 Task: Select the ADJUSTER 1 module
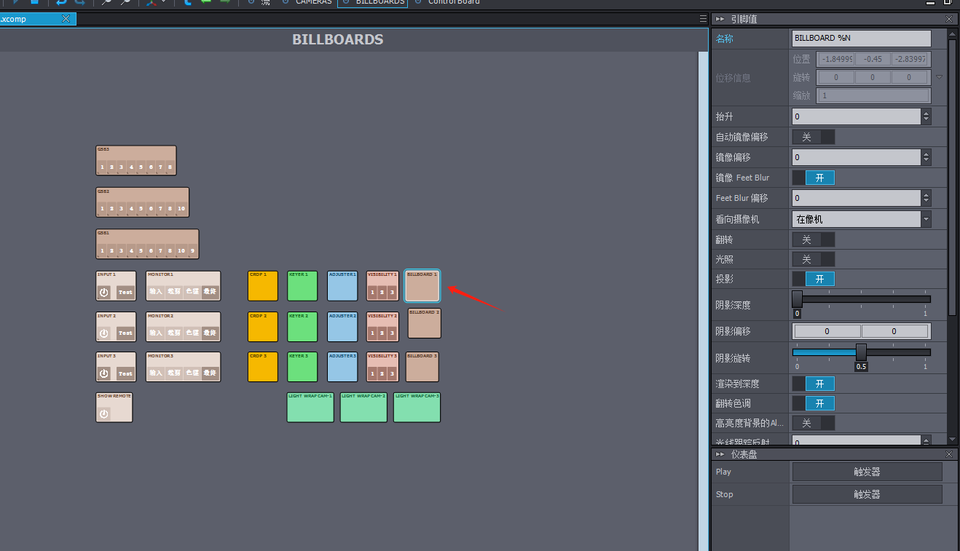tap(342, 286)
